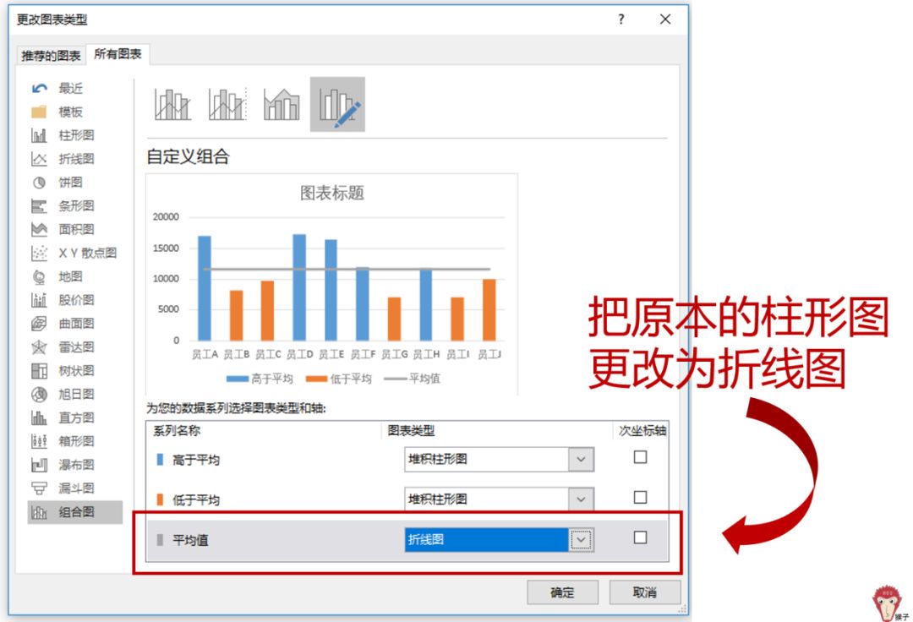The height and width of the screenshot is (622, 913).
Task: Select the 平均值 series name
Action: pos(190,540)
